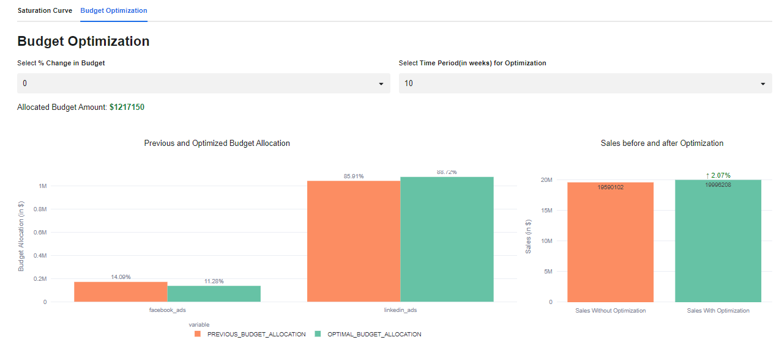Viewport: 782px width, 348px height.
Task: Click the Sales Without Optimization bar
Action: point(610,244)
